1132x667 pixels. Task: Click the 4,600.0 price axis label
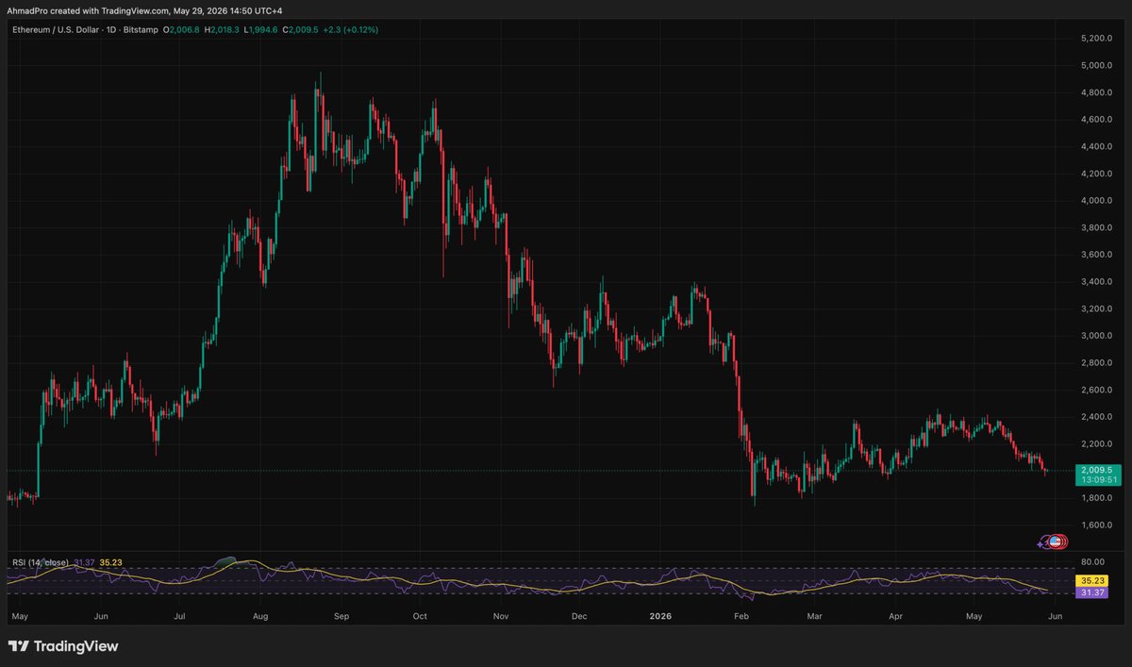pos(1094,120)
